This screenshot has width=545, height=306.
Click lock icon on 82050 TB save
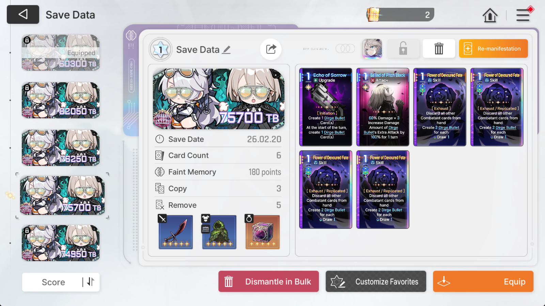point(27,88)
